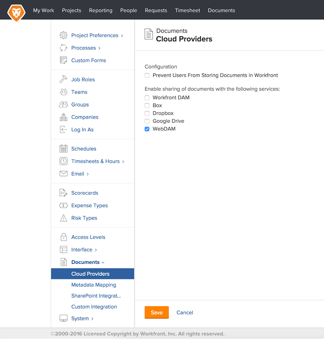Enable Prevent Users From Storing Documents checkbox
The width and height of the screenshot is (324, 339).
click(x=147, y=76)
